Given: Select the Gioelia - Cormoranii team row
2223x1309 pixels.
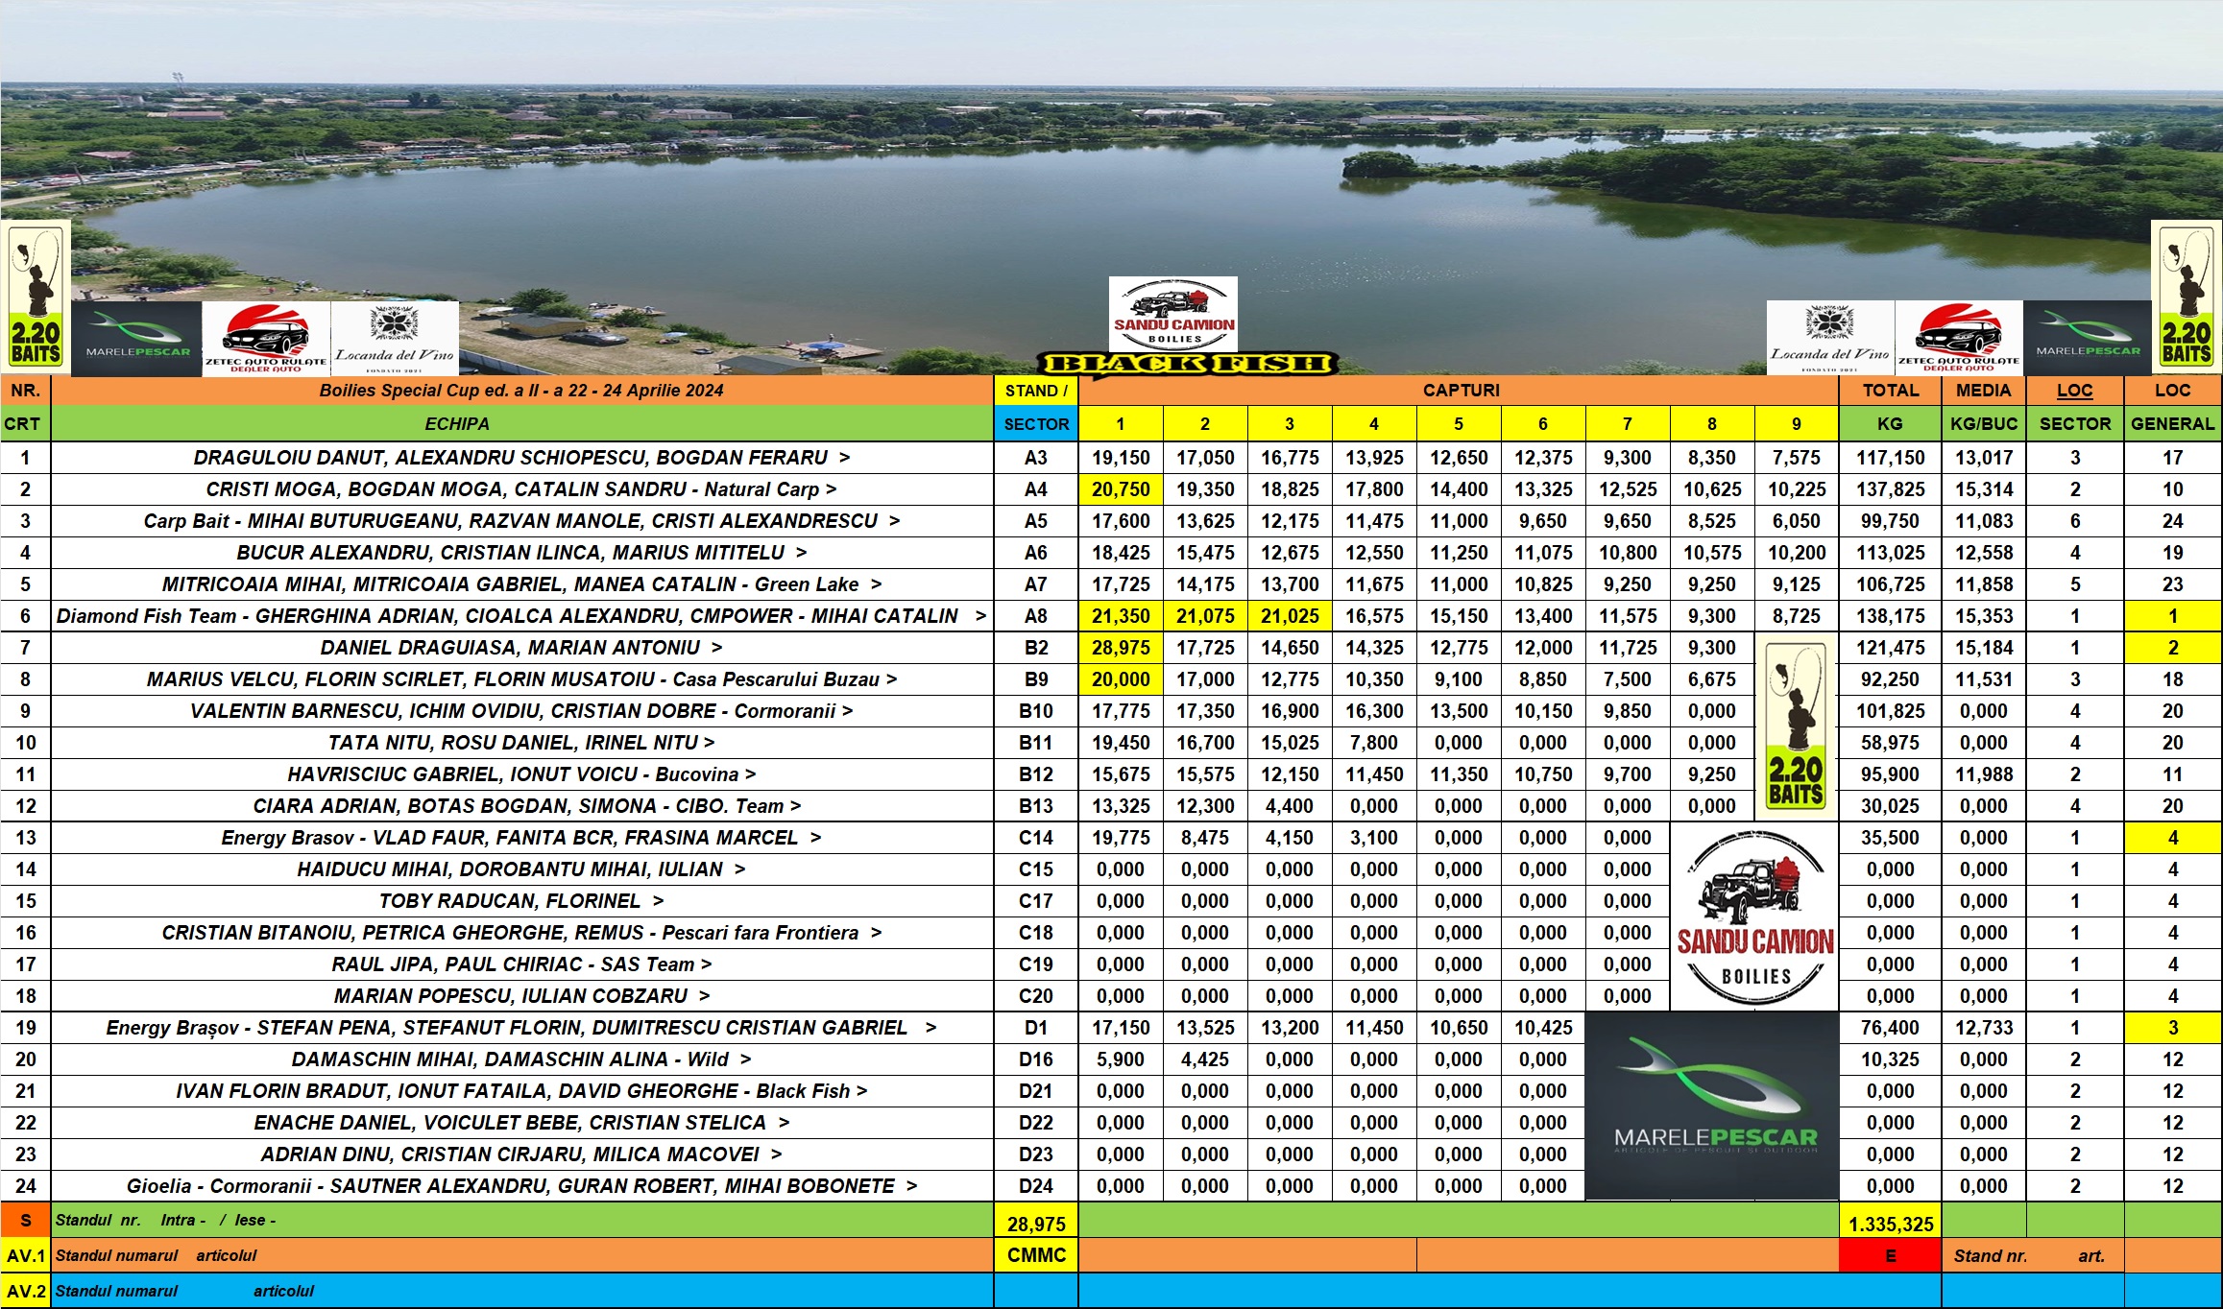Looking at the screenshot, I should (521, 1186).
